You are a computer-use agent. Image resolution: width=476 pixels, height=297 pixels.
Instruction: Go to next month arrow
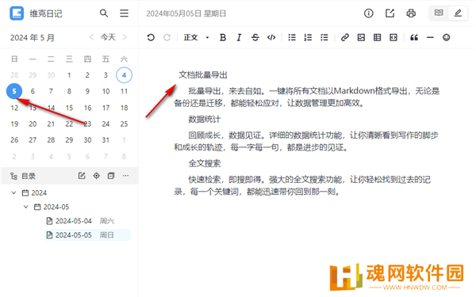tap(125, 37)
